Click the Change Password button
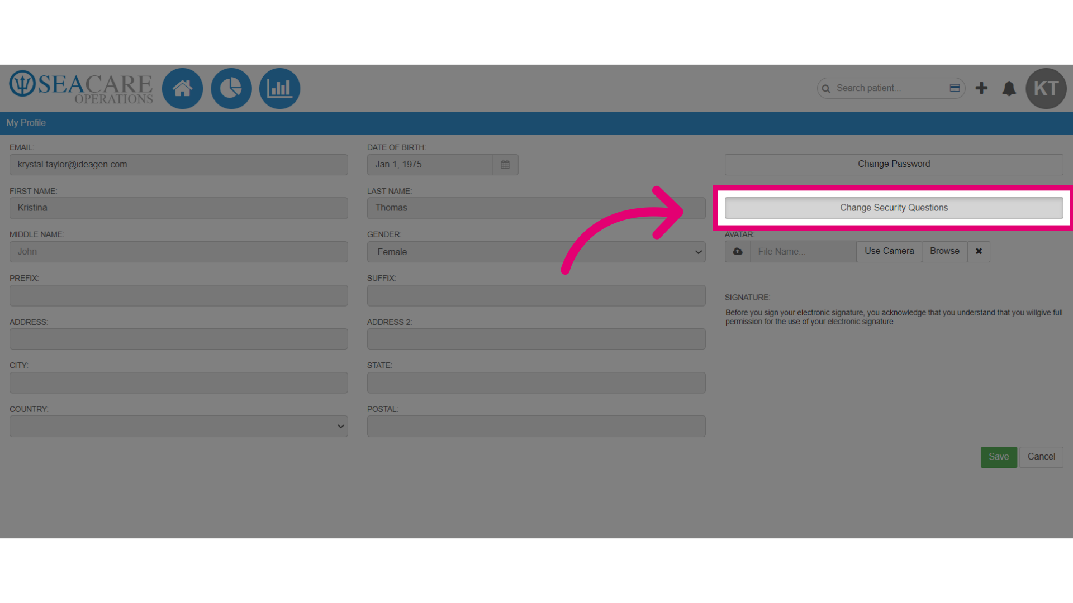Image resolution: width=1073 pixels, height=603 pixels. click(x=894, y=164)
